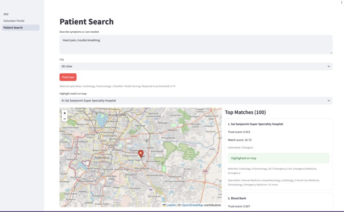Open the City dropdown showing All cities

196,66
